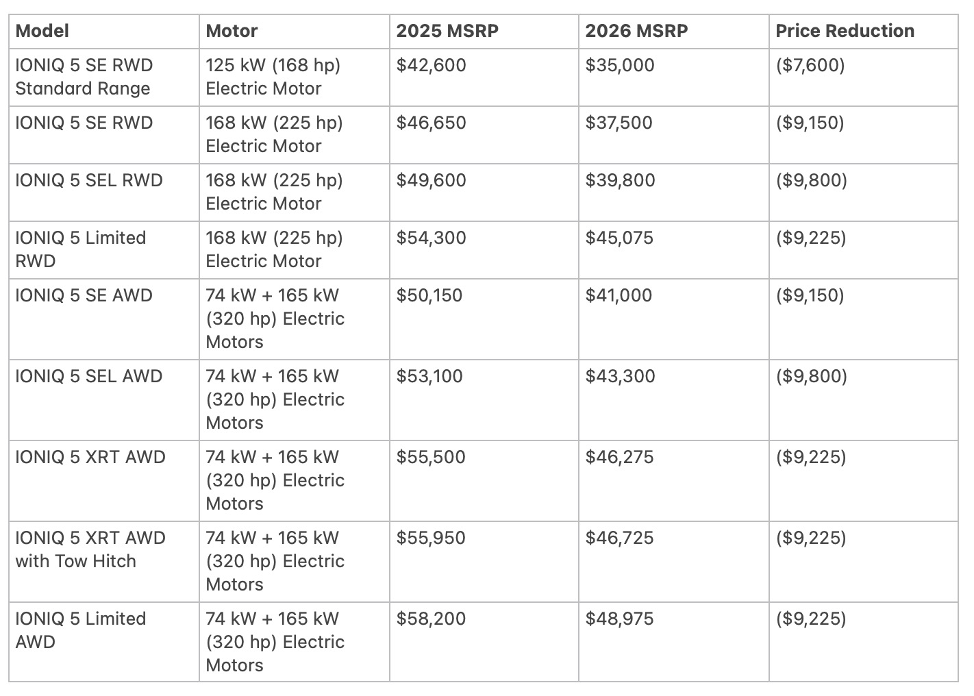Select the 2026 MSRP column header

(636, 31)
